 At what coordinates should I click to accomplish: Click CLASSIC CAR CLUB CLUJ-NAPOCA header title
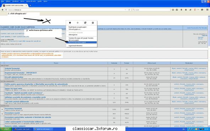point(17,27)
